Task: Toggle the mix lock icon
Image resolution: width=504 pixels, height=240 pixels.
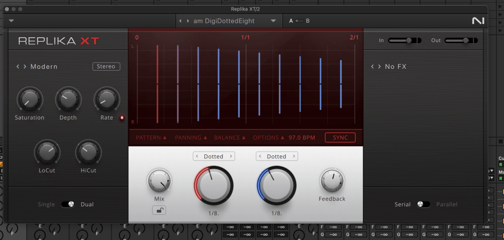Action: (159, 210)
